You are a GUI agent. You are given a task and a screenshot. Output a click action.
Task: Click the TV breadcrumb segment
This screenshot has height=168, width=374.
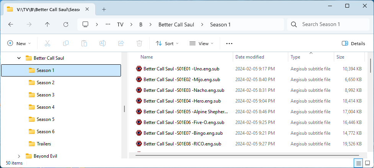(120, 24)
